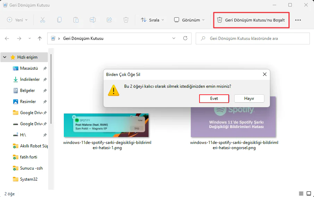Go up one folder level arrow
This screenshot has height=197, width=314.
pyautogui.click(x=40, y=38)
